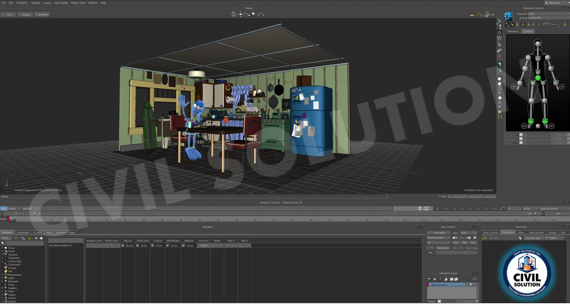The width and height of the screenshot is (570, 306).
Task: Click the record button in Transport Controls
Action: coord(437,209)
